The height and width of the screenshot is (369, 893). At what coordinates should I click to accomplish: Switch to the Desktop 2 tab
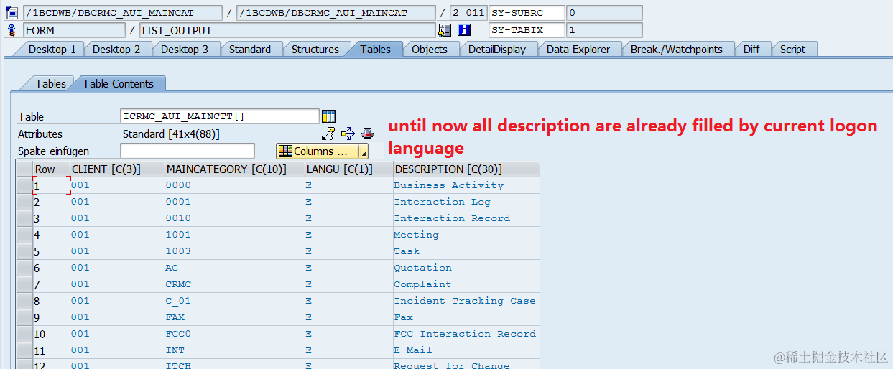(116, 49)
